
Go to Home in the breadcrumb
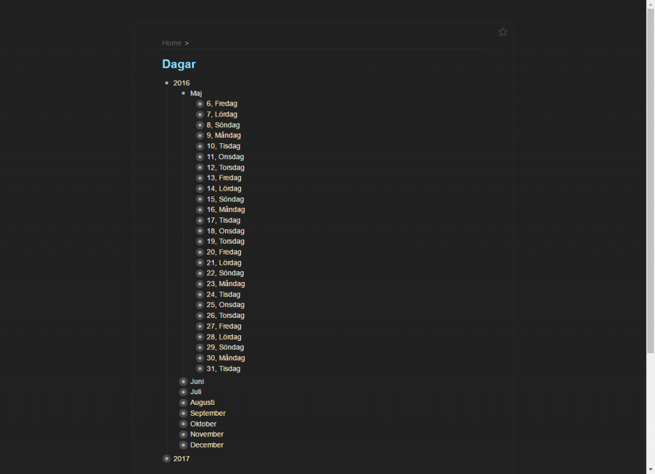click(171, 43)
